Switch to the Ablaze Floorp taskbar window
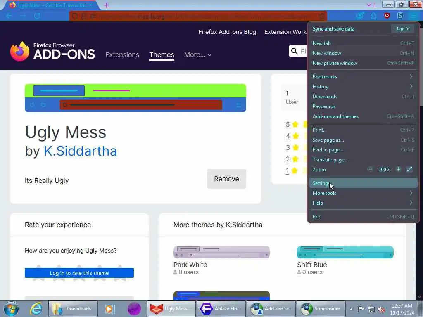The width and height of the screenshot is (423, 317). 221,309
